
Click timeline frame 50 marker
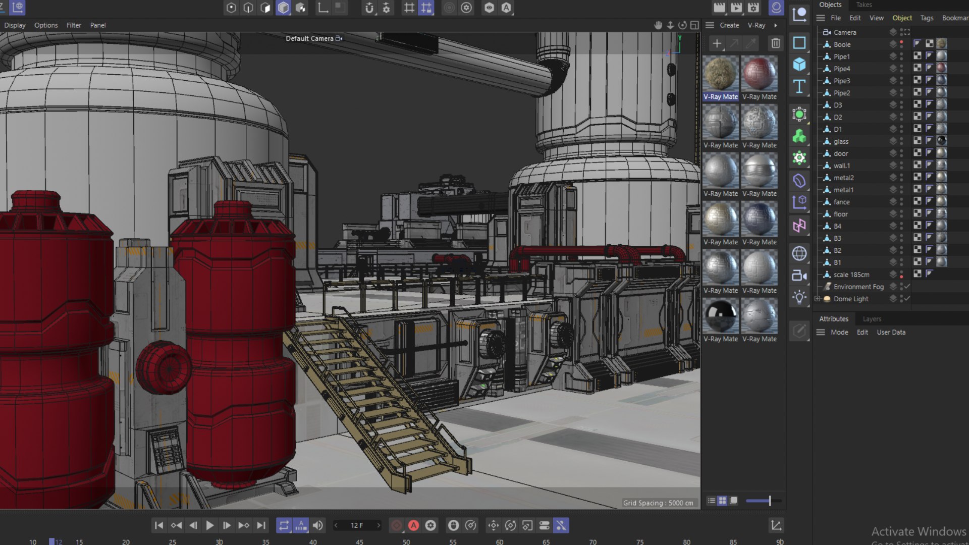tap(406, 541)
